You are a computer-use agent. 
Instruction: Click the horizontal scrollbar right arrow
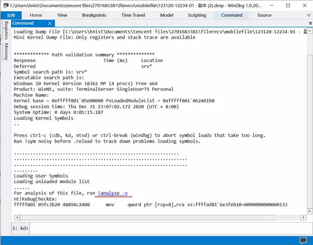click(x=304, y=218)
